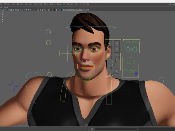
Task: Select the green chin curve control
Action: (85, 79)
